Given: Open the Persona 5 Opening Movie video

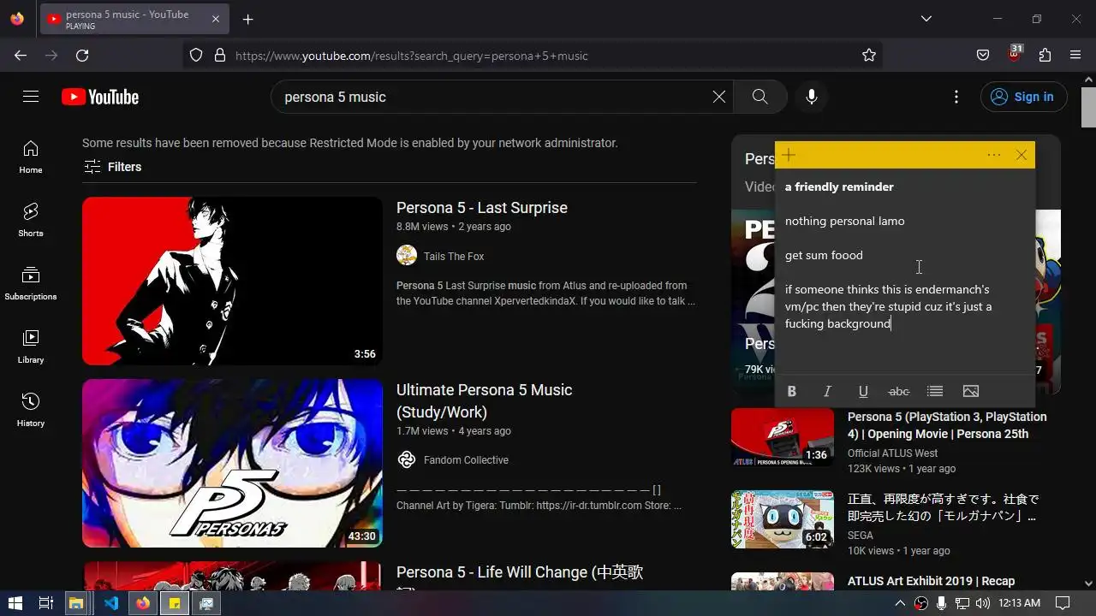Looking at the screenshot, I should tap(947, 425).
